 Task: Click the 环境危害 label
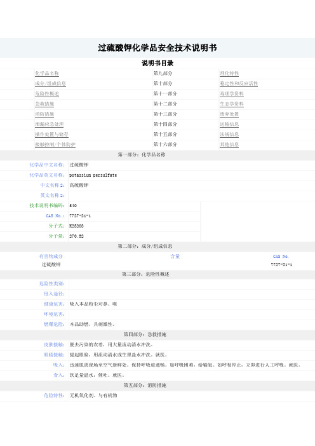[x=55, y=314]
